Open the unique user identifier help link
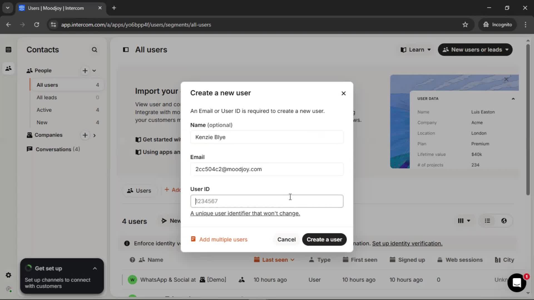The height and width of the screenshot is (300, 534). [245, 213]
